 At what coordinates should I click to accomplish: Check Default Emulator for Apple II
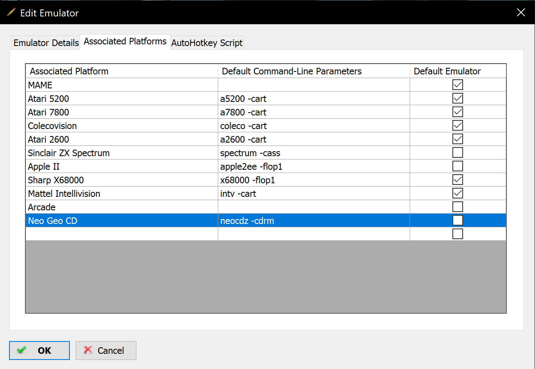click(457, 166)
